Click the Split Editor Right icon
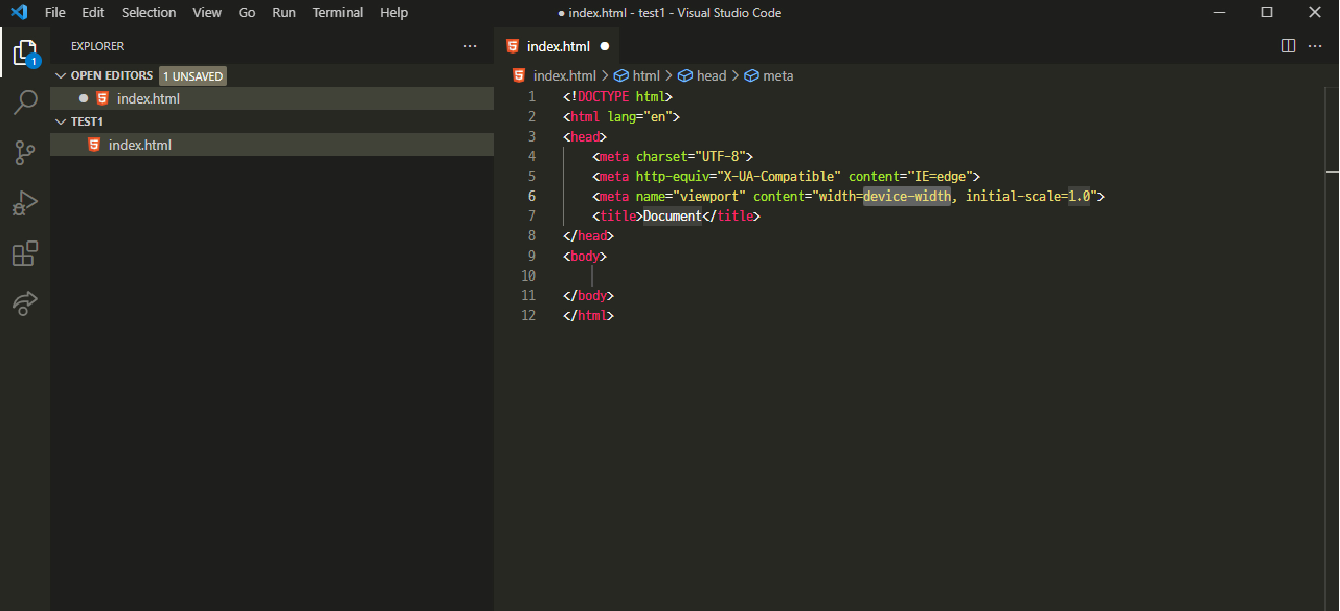This screenshot has height=611, width=1340. 1288,46
